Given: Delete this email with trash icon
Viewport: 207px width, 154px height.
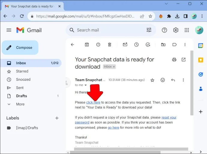Looking at the screenshot, I should pyautogui.click(x=109, y=45).
